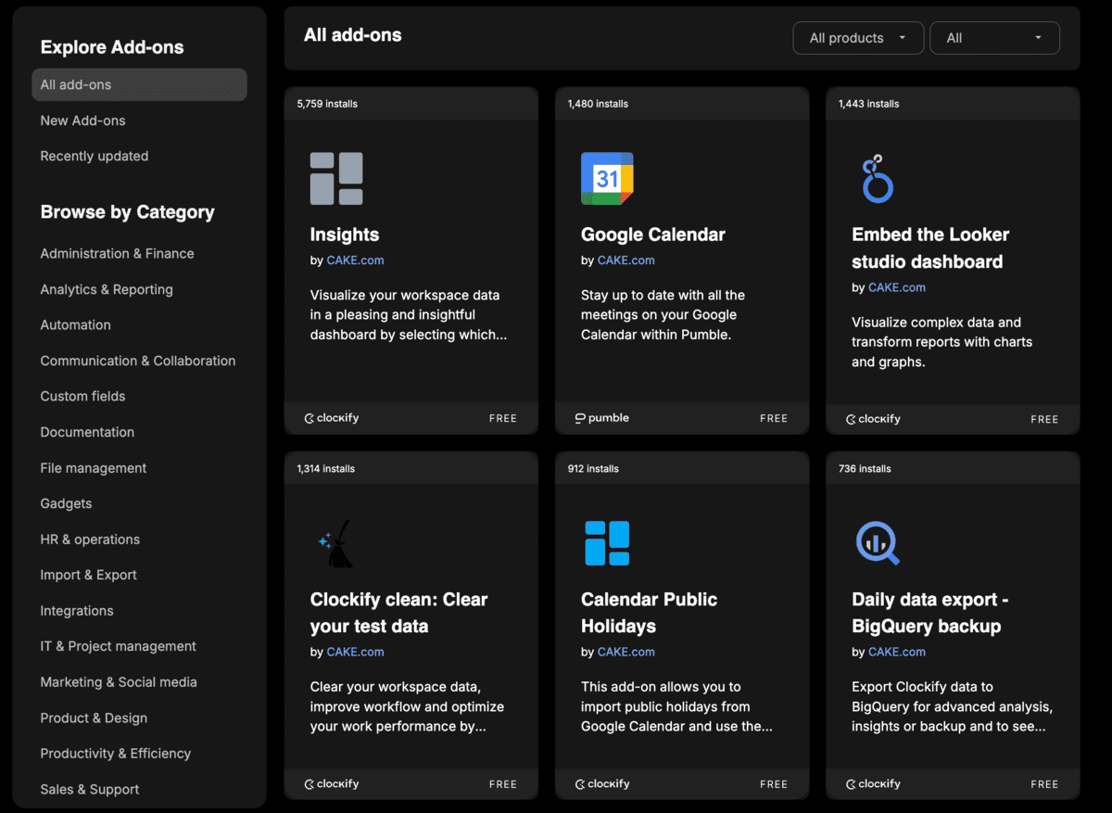The width and height of the screenshot is (1112, 813).
Task: Click the Google Calendar description text
Action: 663,315
